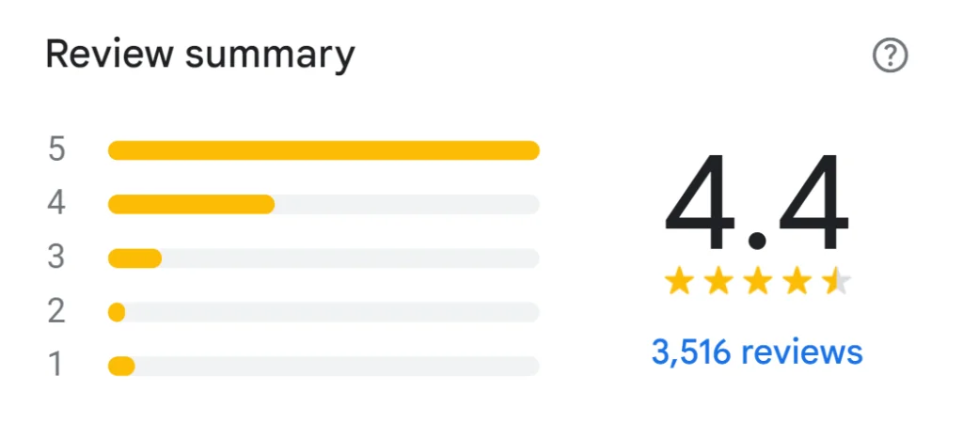Click the second yellow star under the rating
Viewport: 963px width, 438px height.
(x=718, y=281)
